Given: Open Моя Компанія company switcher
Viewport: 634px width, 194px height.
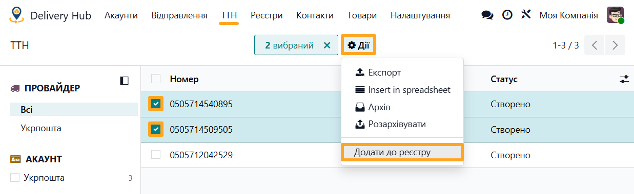Looking at the screenshot, I should [x=568, y=15].
